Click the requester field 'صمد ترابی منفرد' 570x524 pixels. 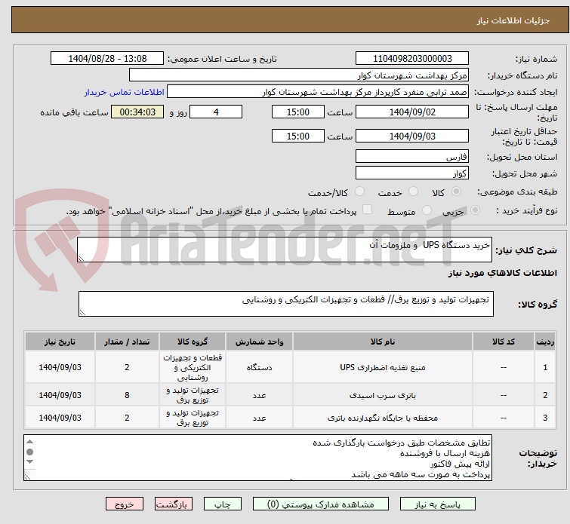coord(317,92)
